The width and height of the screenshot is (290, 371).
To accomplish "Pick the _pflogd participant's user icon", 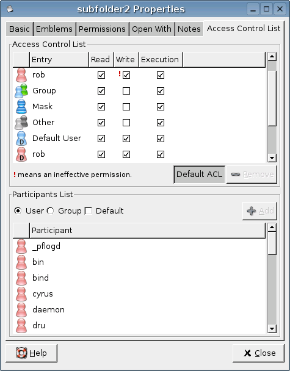I will tap(21, 247).
